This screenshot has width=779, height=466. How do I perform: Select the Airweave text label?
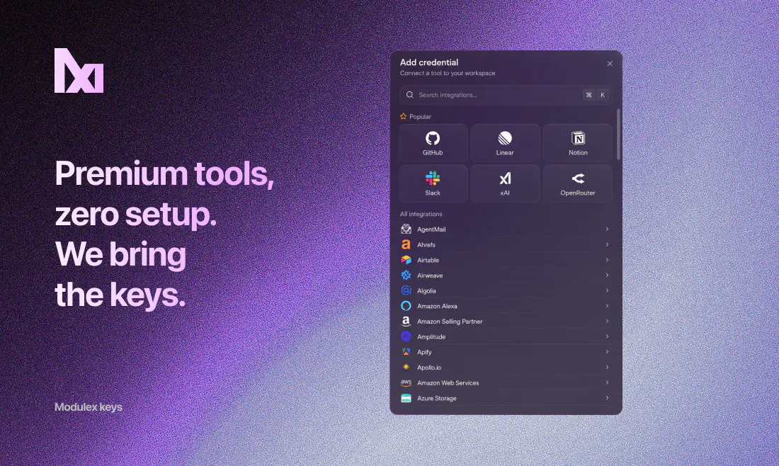(430, 275)
